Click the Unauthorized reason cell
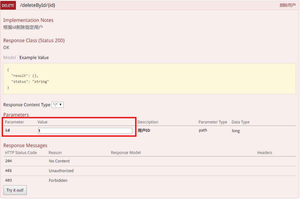The height and width of the screenshot is (199, 300). point(61,171)
